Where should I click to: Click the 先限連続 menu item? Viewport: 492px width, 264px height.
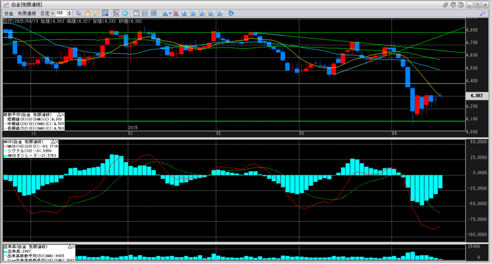[27, 13]
